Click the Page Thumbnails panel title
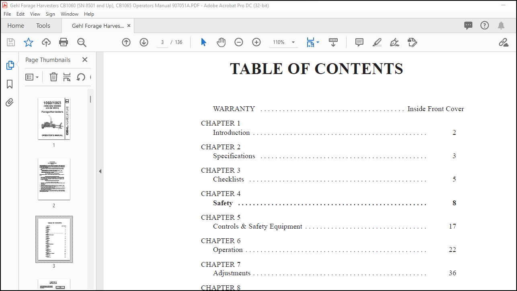The width and height of the screenshot is (517, 291). tap(48, 60)
